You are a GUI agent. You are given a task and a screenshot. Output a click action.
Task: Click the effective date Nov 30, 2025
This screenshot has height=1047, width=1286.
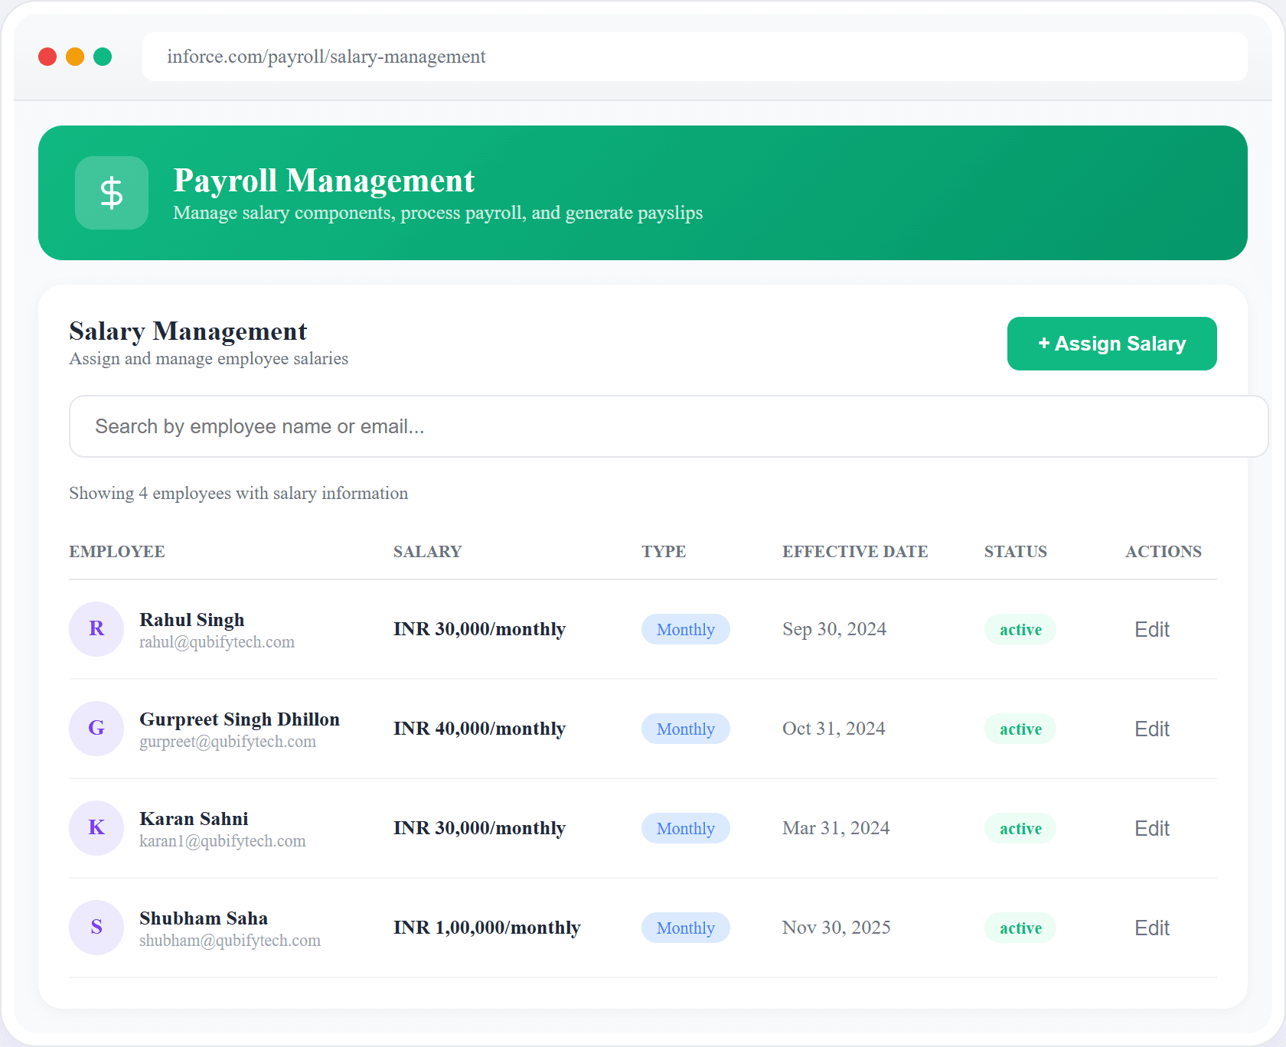pos(836,928)
